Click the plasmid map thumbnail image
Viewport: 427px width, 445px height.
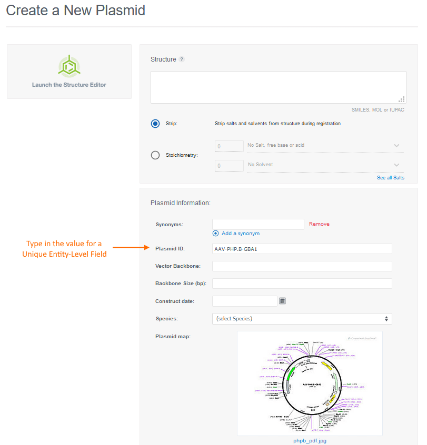[310, 383]
